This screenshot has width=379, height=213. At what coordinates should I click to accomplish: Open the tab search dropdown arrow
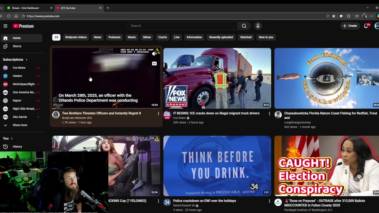[x=1, y=8]
